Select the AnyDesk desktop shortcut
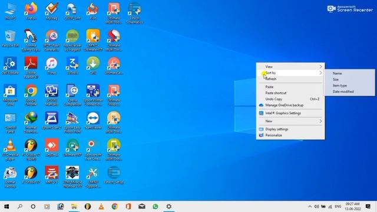 pos(52,148)
